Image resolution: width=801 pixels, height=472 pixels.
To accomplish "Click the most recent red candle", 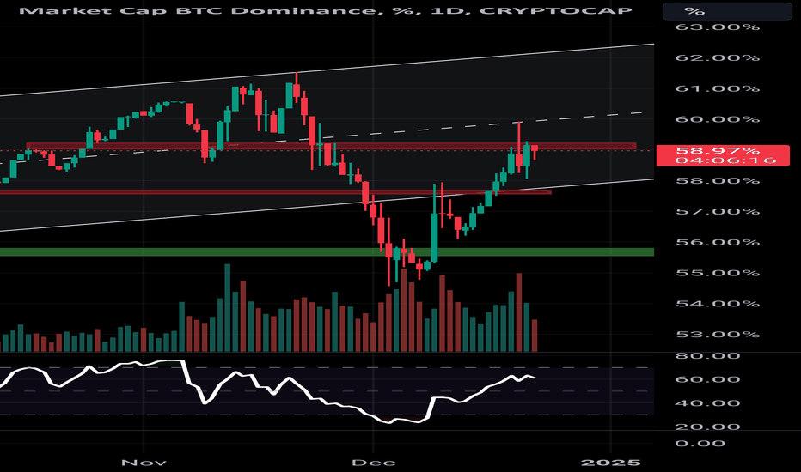I will (535, 148).
